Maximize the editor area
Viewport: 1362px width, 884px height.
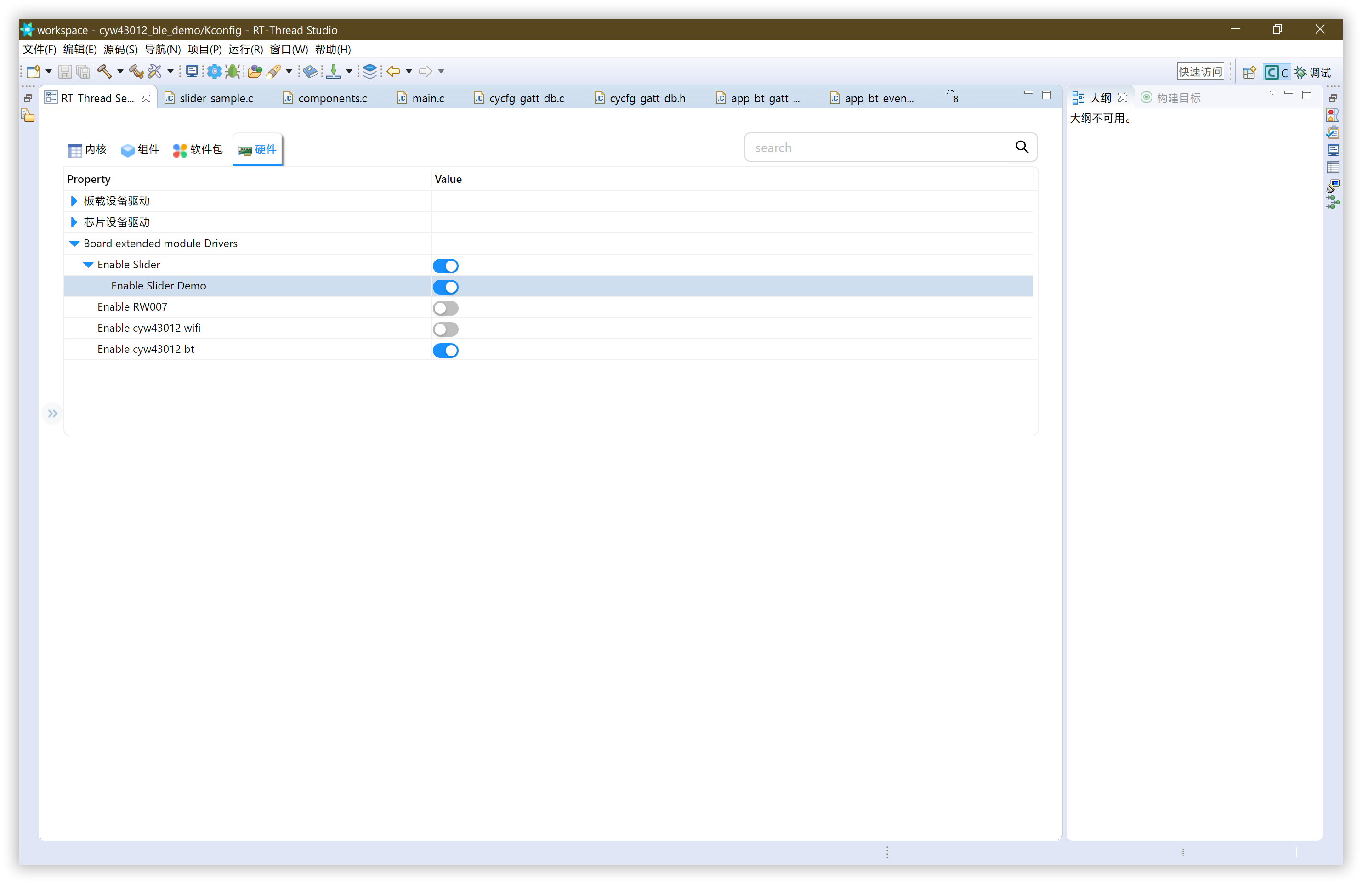click(1047, 95)
